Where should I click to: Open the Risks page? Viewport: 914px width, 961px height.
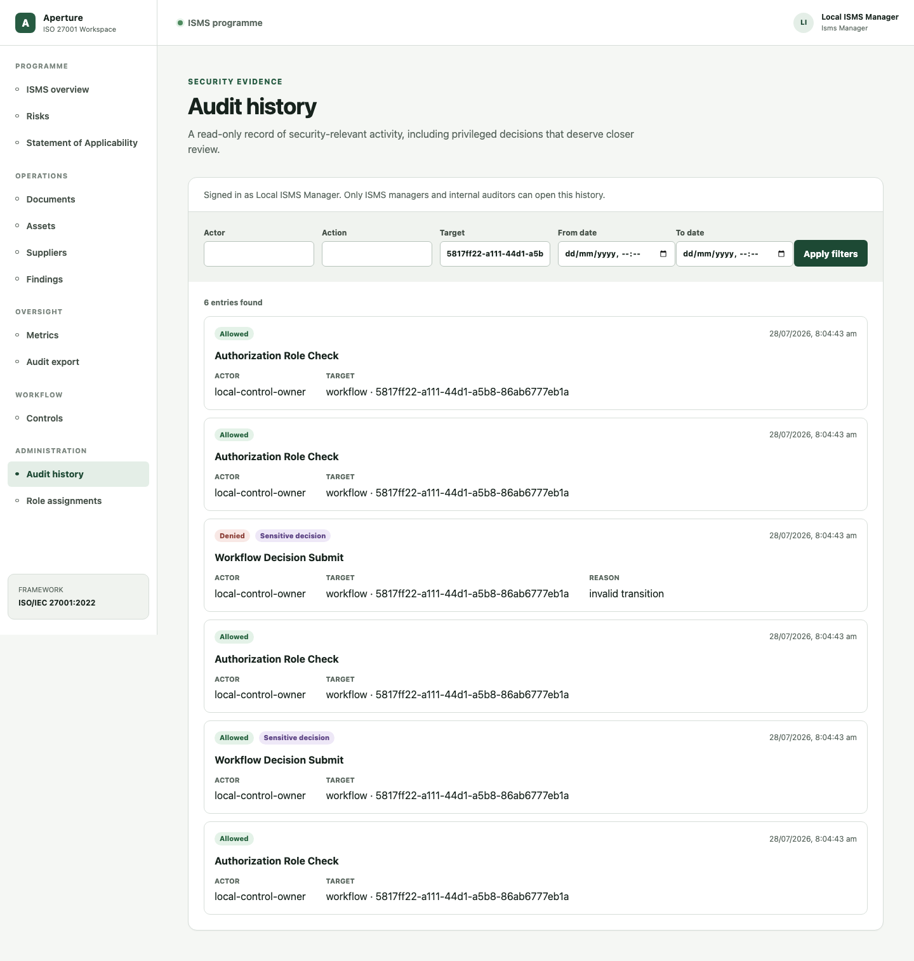(79, 116)
